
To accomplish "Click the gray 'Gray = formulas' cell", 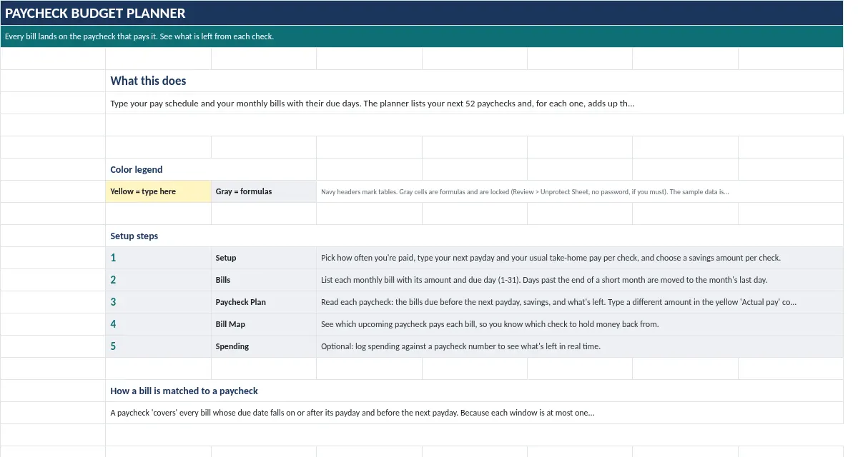I will click(264, 191).
